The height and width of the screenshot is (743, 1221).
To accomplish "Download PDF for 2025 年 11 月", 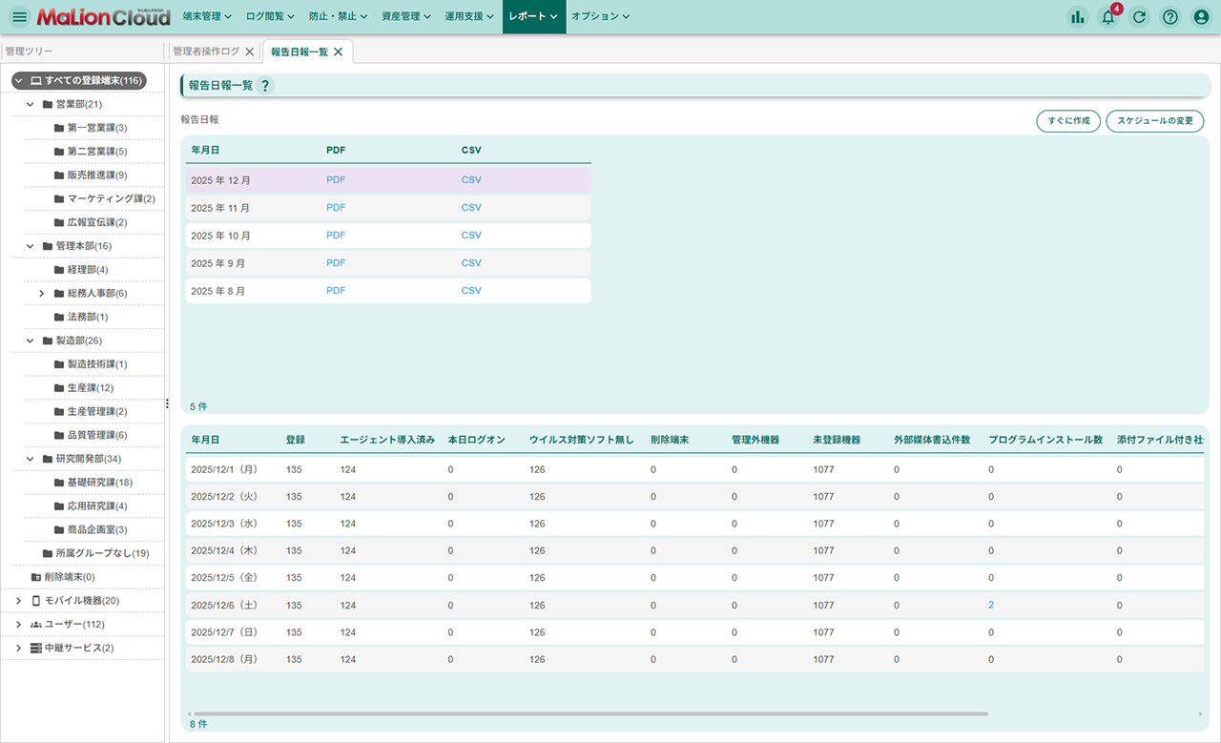I will pos(336,208).
